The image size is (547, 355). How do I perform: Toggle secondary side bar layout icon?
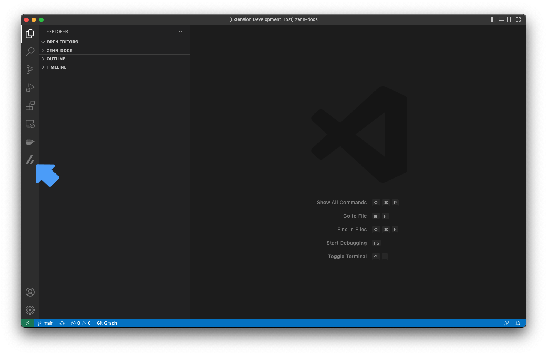tap(510, 19)
